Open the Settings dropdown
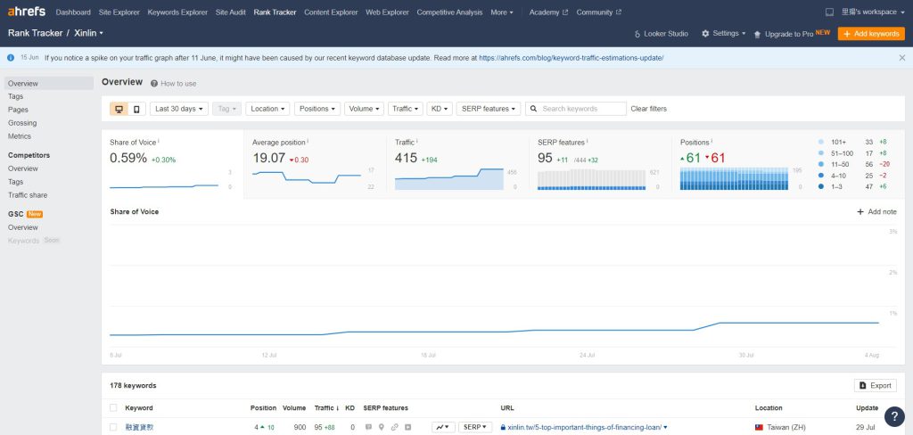The height and width of the screenshot is (435, 913). tap(724, 34)
